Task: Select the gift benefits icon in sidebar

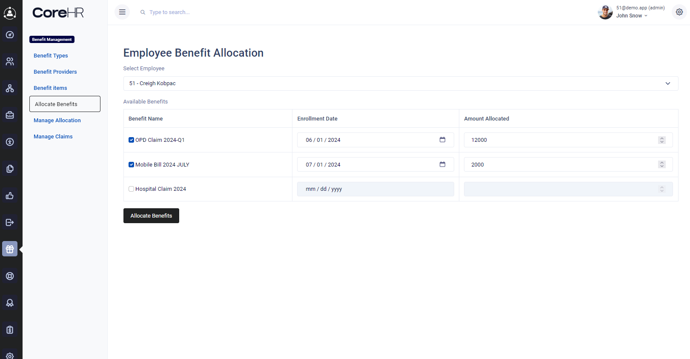Action: tap(10, 249)
